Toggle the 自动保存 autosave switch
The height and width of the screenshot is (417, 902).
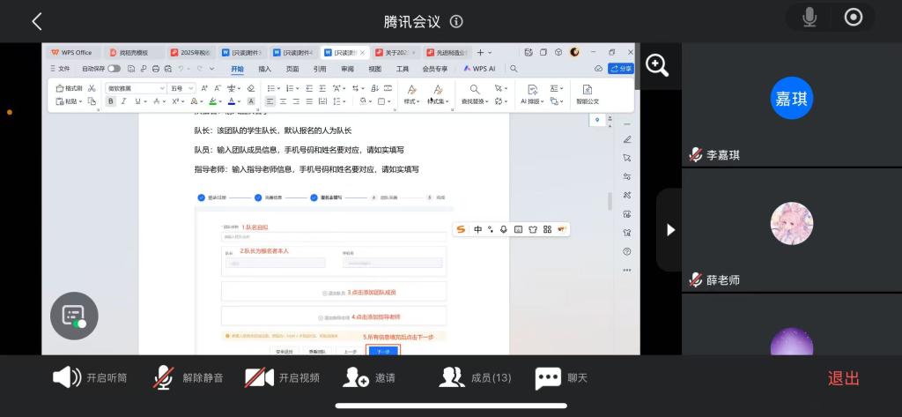114,68
